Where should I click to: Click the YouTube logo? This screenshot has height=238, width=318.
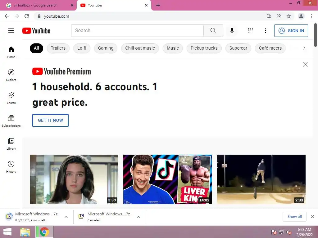[x=36, y=31]
